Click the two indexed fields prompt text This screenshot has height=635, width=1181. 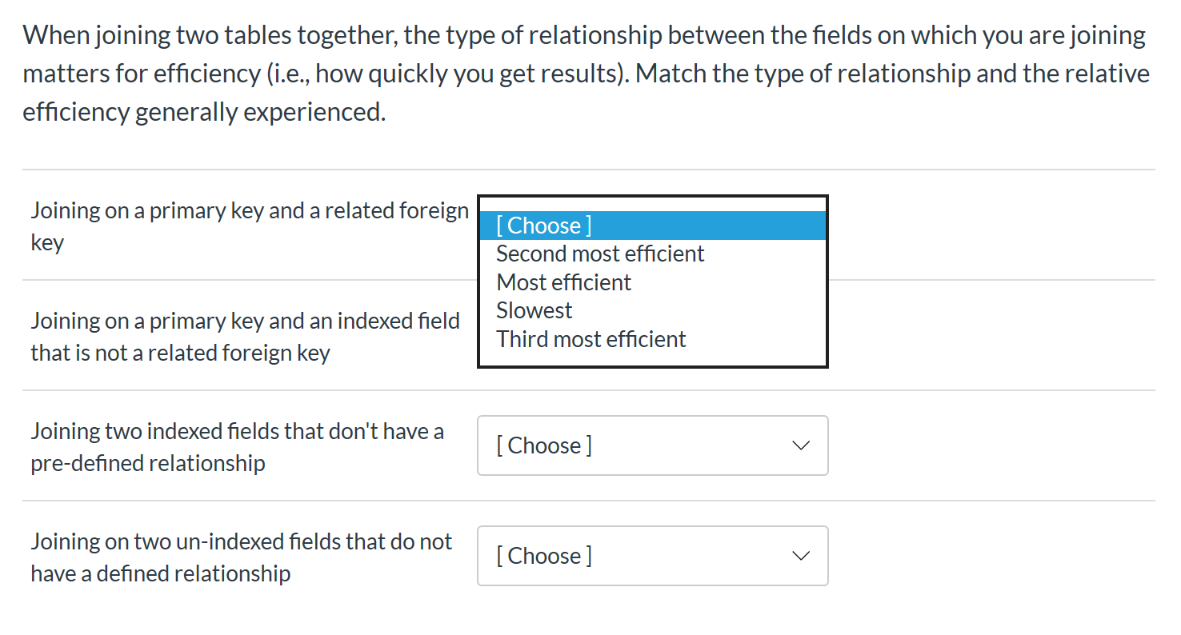(x=238, y=446)
